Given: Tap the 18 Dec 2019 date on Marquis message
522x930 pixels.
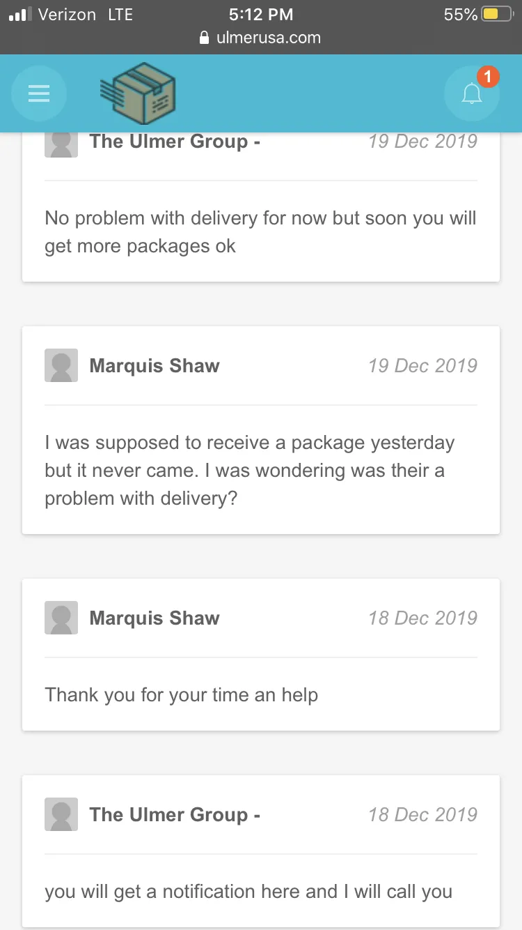Looking at the screenshot, I should [x=422, y=618].
